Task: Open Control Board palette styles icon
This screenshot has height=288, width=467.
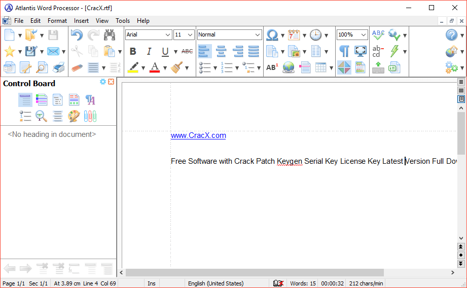Action: point(74,116)
